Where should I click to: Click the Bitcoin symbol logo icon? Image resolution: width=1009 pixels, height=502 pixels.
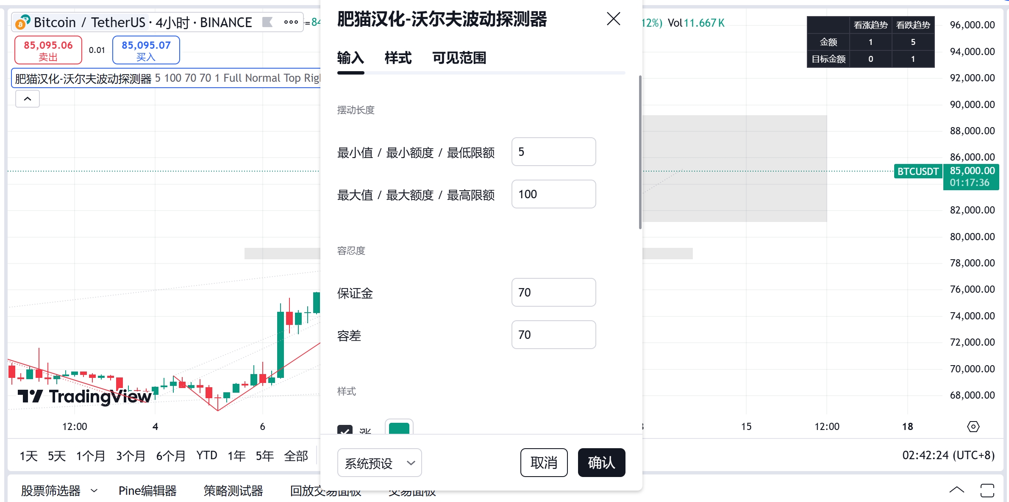pos(22,22)
